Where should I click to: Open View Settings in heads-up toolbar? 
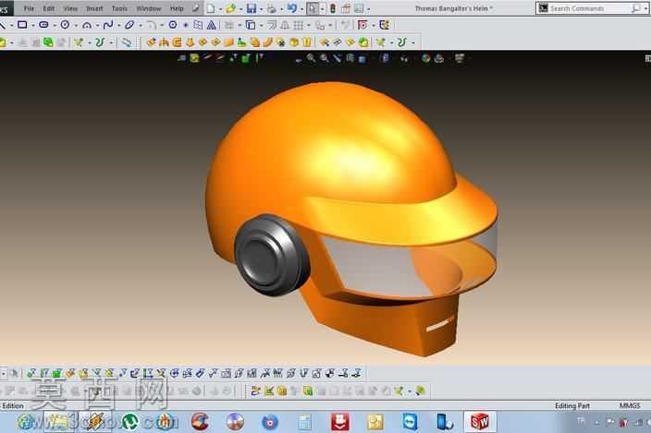click(x=460, y=58)
